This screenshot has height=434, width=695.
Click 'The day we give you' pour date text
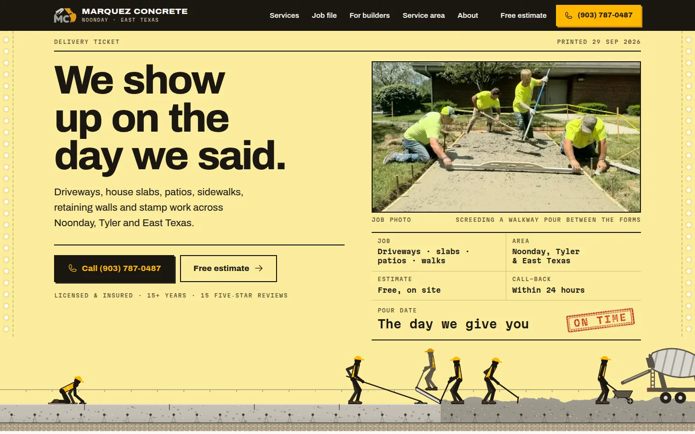(x=453, y=324)
